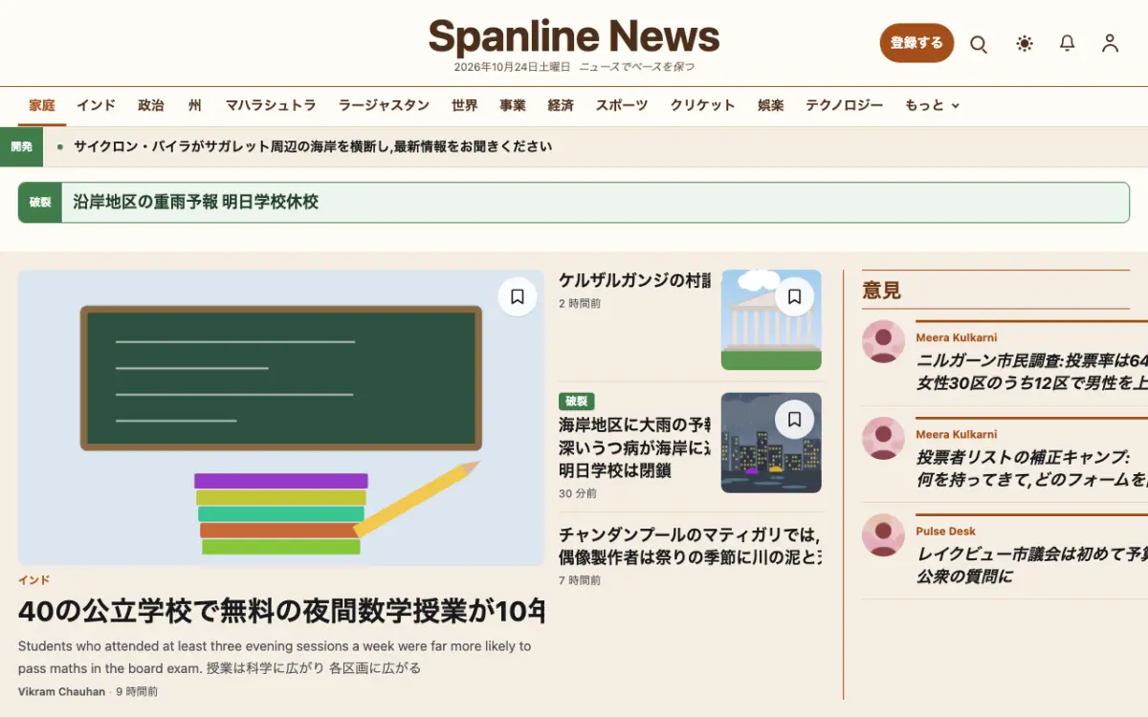The width and height of the screenshot is (1148, 717).
Task: Open the 沿岸地区の重雨予報 breaking banner
Action: tap(574, 203)
